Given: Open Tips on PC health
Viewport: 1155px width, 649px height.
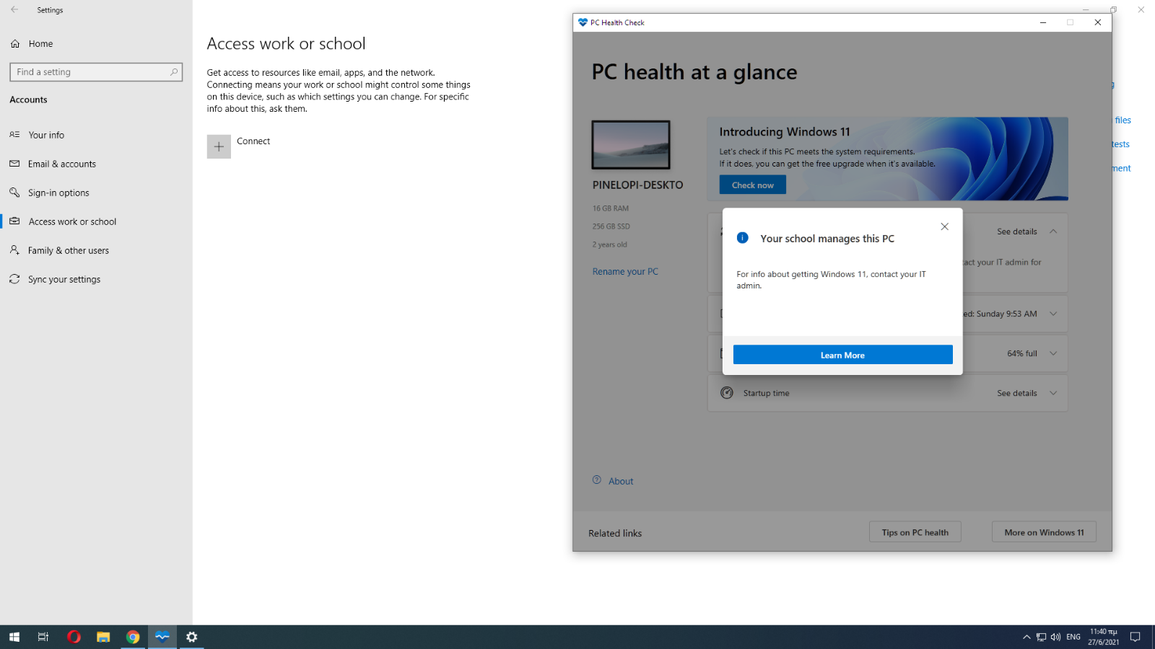Looking at the screenshot, I should tap(915, 532).
